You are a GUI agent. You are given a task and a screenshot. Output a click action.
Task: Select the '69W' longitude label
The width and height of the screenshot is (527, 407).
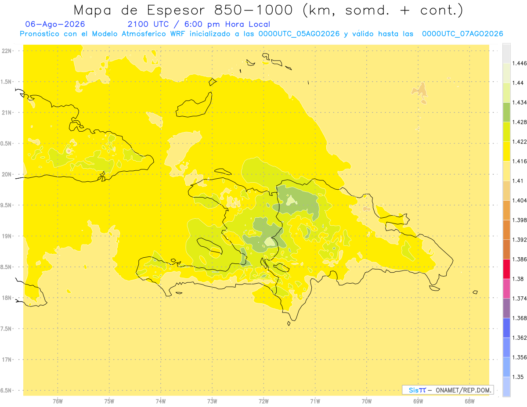(418, 401)
